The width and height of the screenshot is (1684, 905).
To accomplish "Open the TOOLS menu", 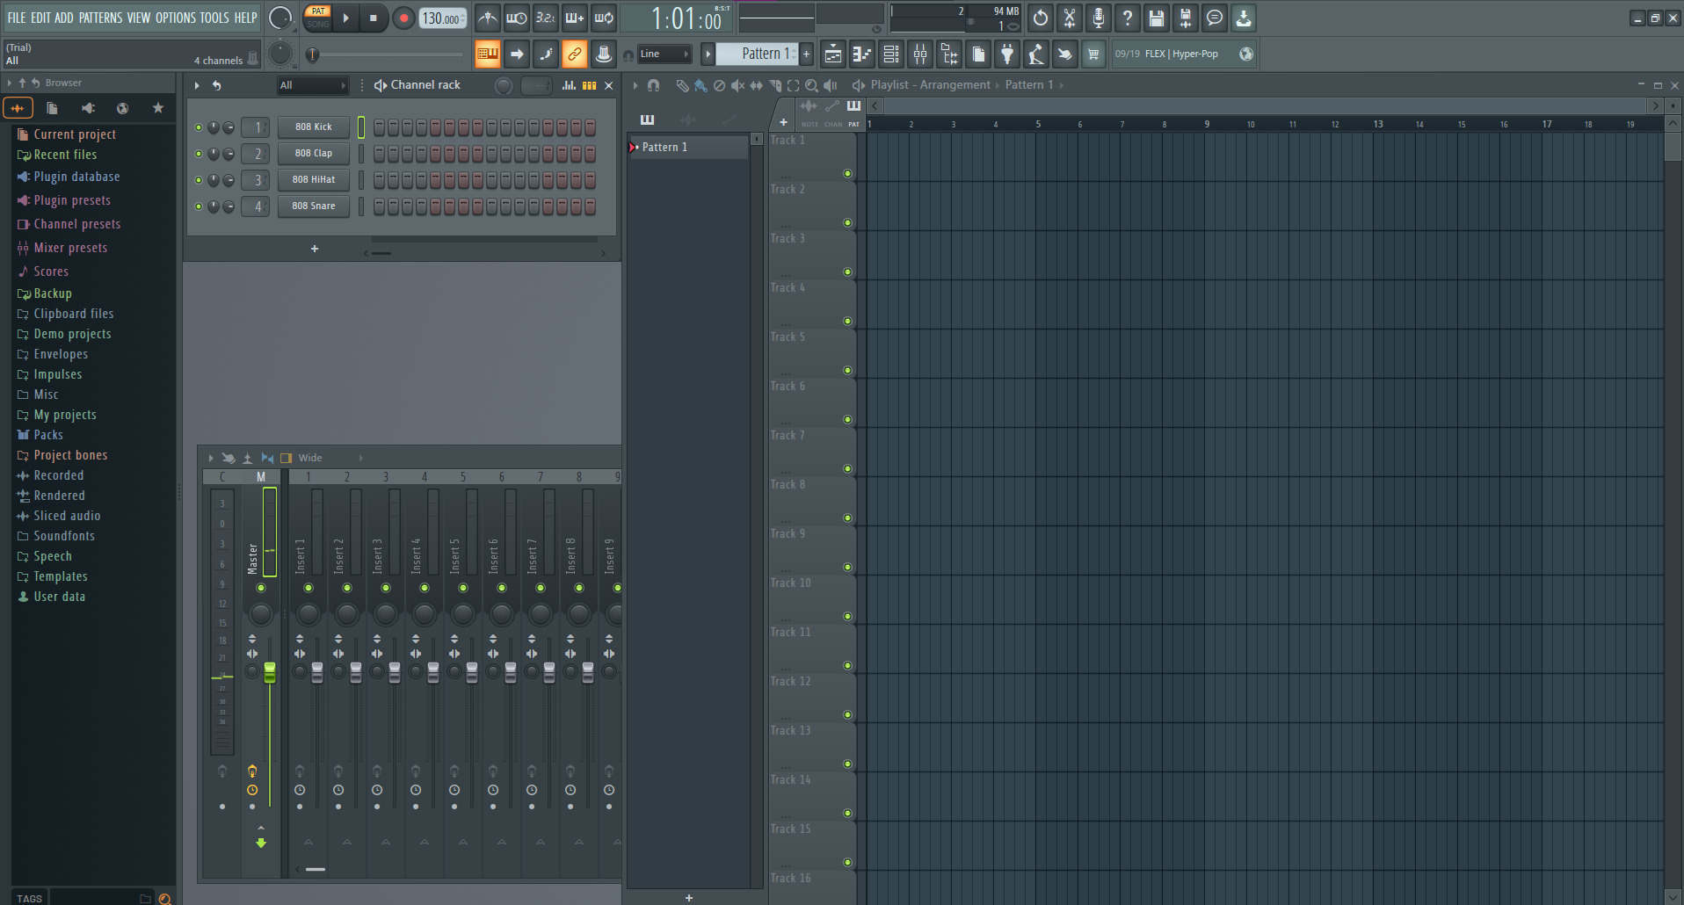I will coord(214,18).
